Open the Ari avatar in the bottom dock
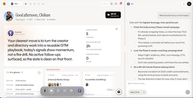 [x=80, y=91]
